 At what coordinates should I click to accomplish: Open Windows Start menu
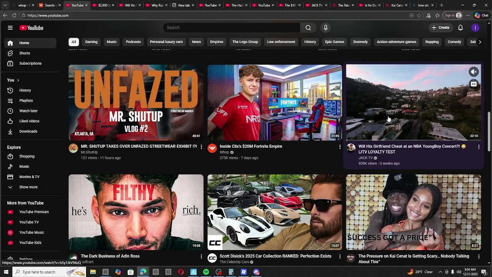[x=6, y=272]
